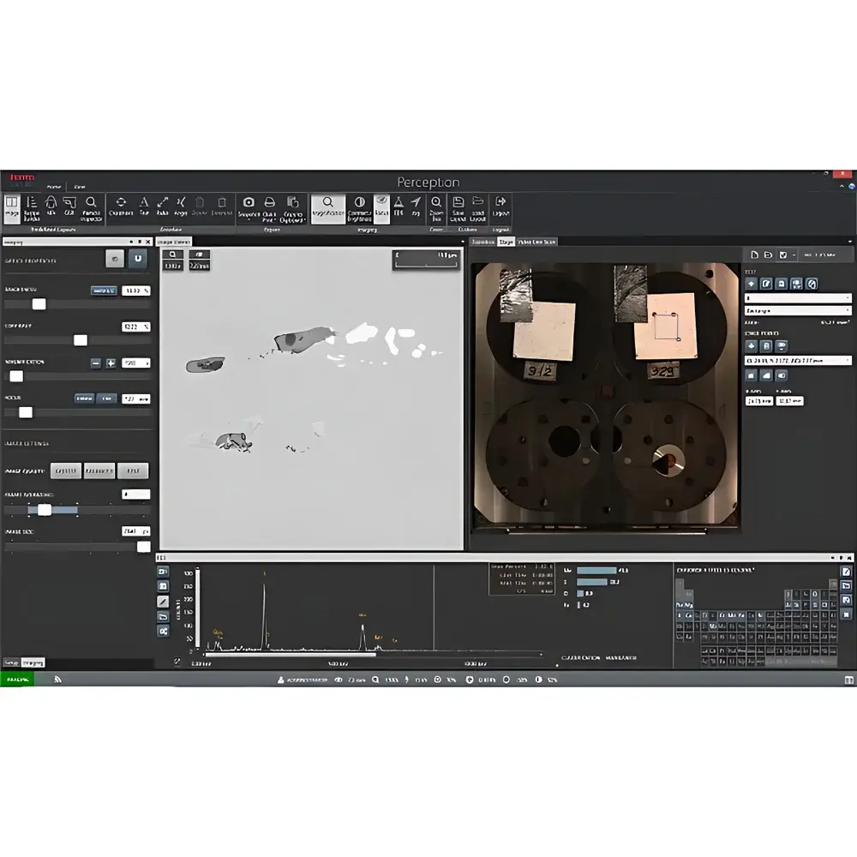This screenshot has height=857, width=857.
Task: Select the fine focus toggle button
Action: [106, 399]
